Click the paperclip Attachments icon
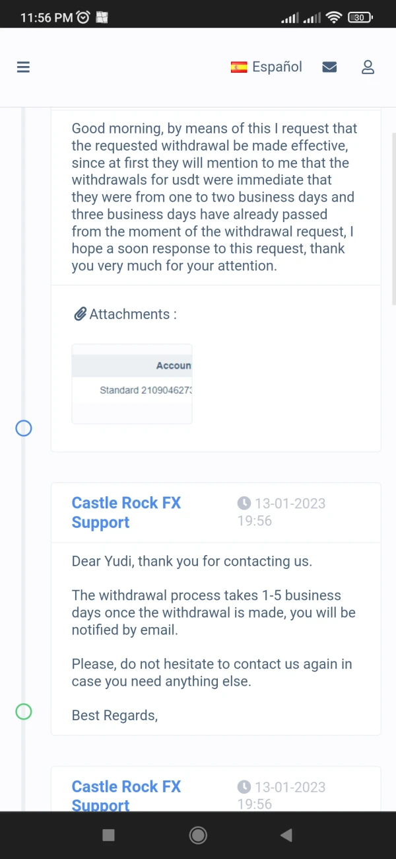This screenshot has width=396, height=859. [x=80, y=314]
